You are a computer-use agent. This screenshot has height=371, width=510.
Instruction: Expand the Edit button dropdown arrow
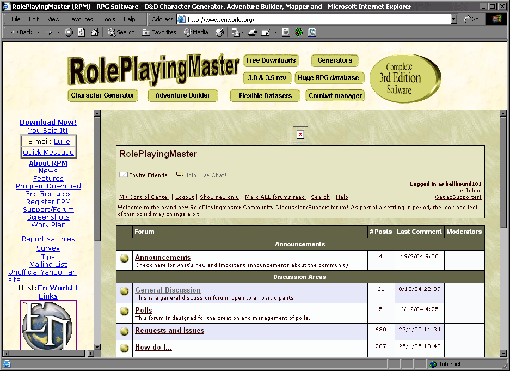(275, 32)
